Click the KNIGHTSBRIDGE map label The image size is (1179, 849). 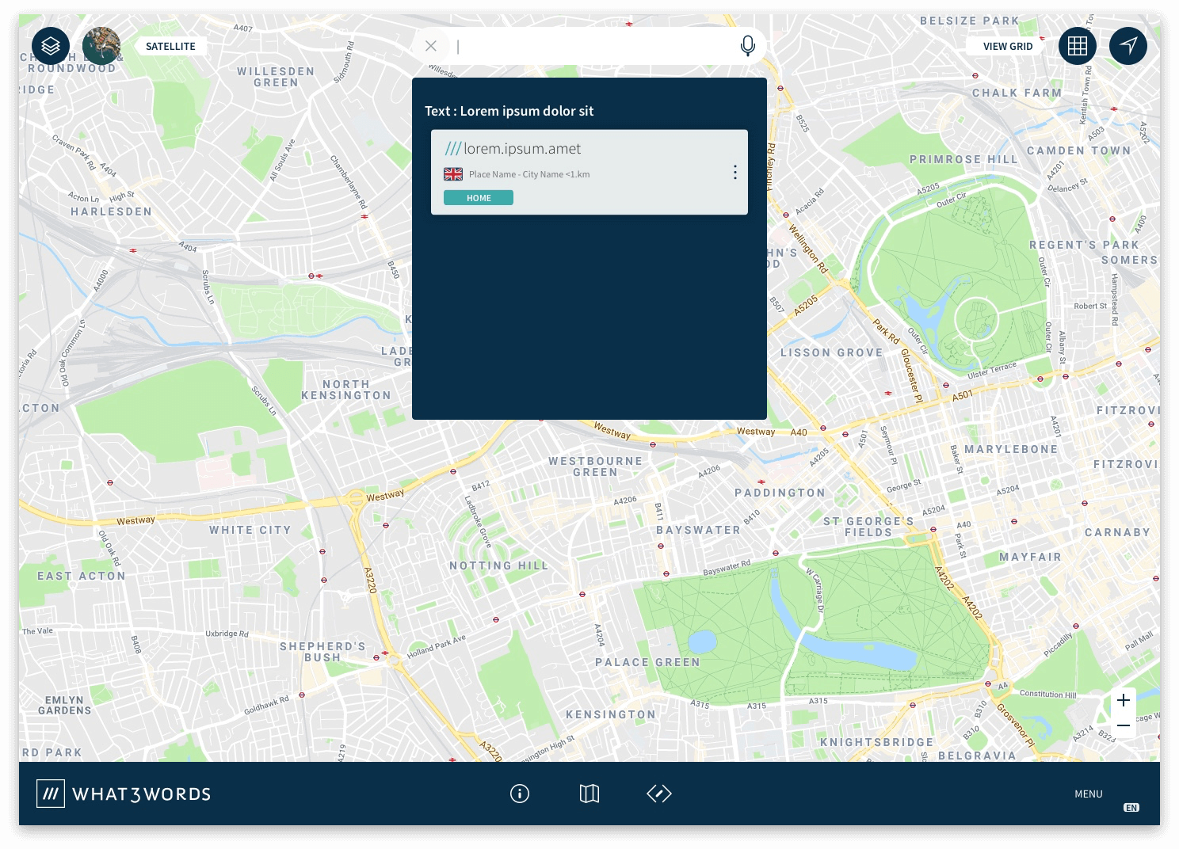(x=877, y=742)
